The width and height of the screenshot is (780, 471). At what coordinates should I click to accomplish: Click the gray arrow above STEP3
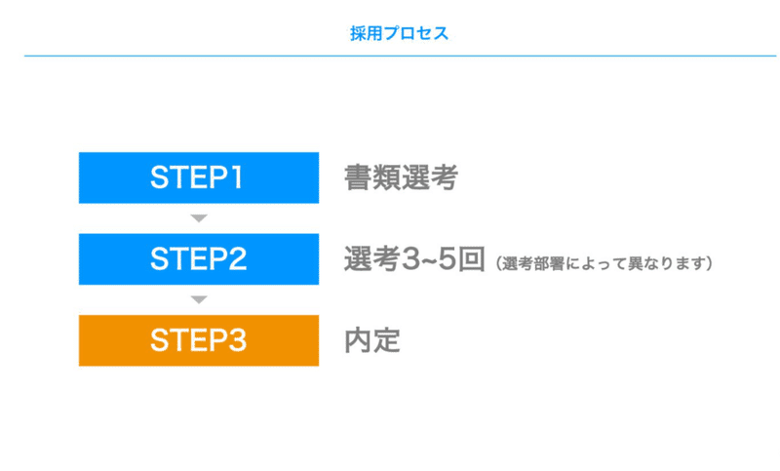[199, 299]
